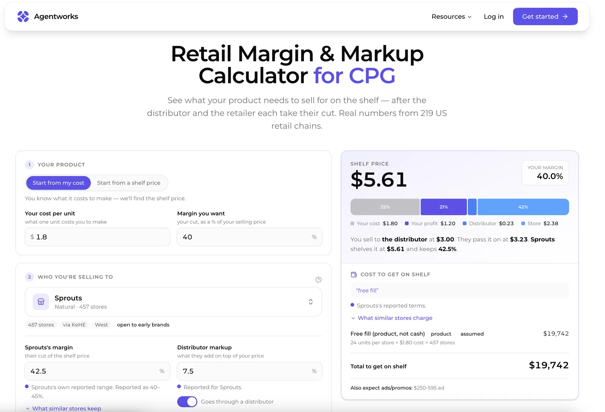The image size is (605, 412).
Task: Click the West region tag
Action: coord(101,325)
